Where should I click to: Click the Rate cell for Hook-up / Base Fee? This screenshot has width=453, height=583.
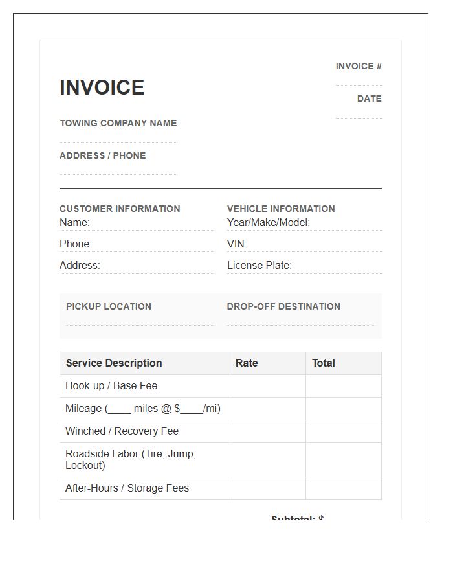pyautogui.click(x=268, y=386)
